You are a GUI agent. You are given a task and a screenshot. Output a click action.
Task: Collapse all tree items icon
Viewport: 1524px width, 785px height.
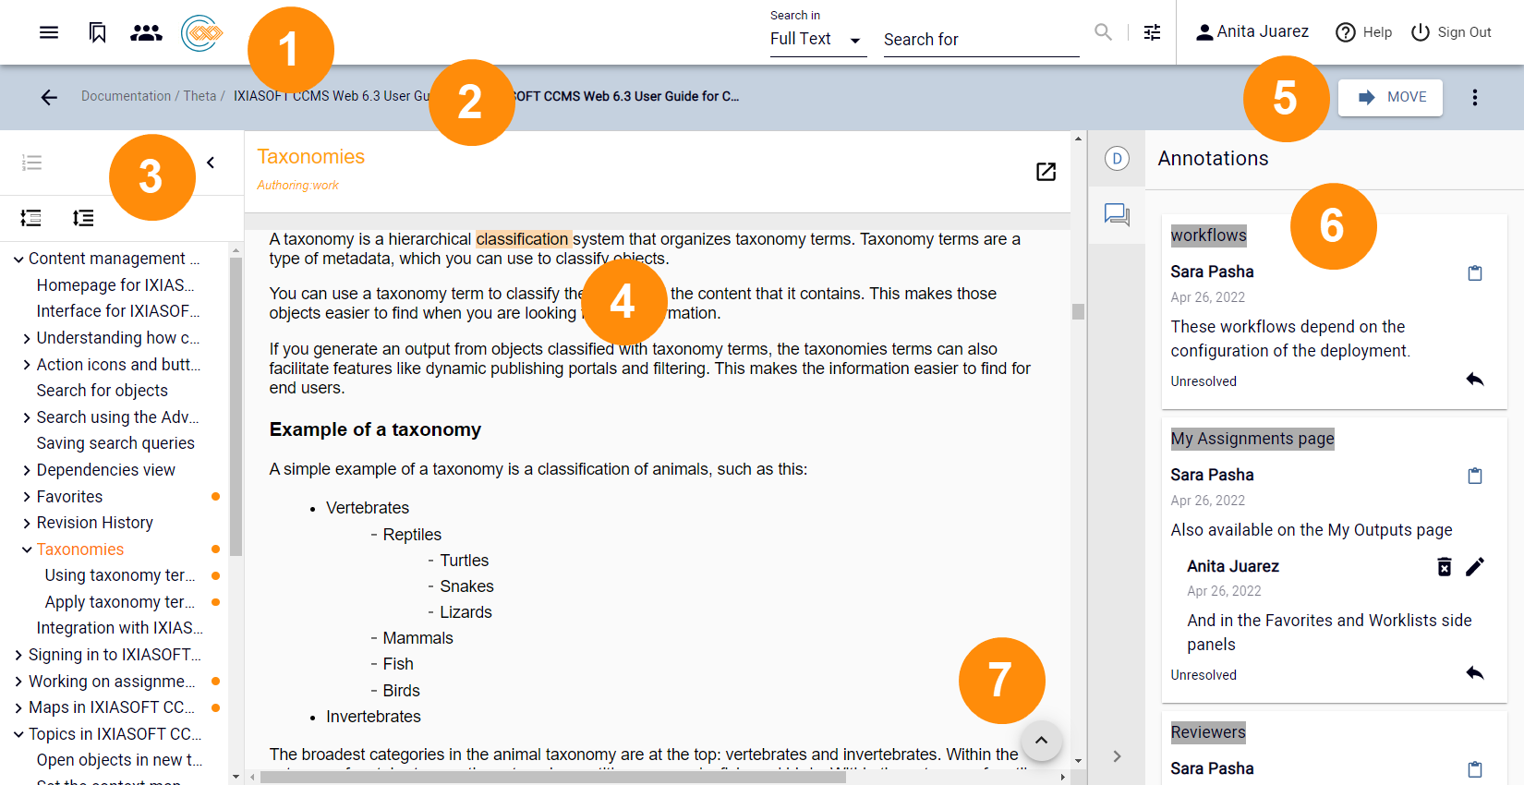[x=31, y=218]
